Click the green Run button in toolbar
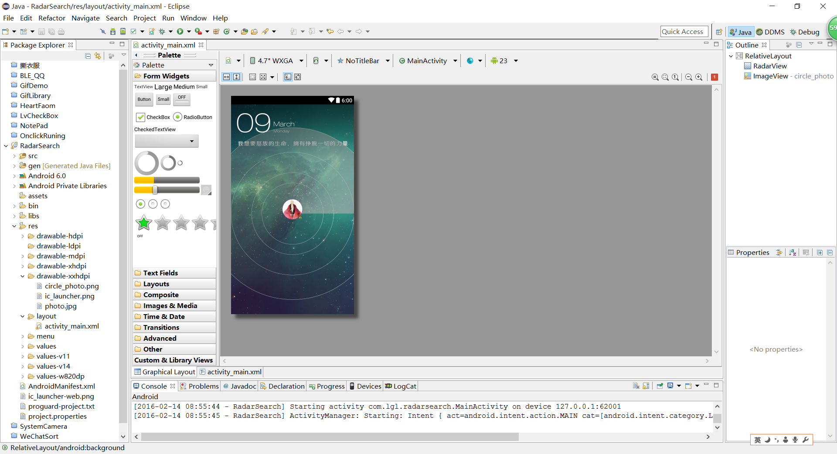The image size is (837, 454). [180, 31]
